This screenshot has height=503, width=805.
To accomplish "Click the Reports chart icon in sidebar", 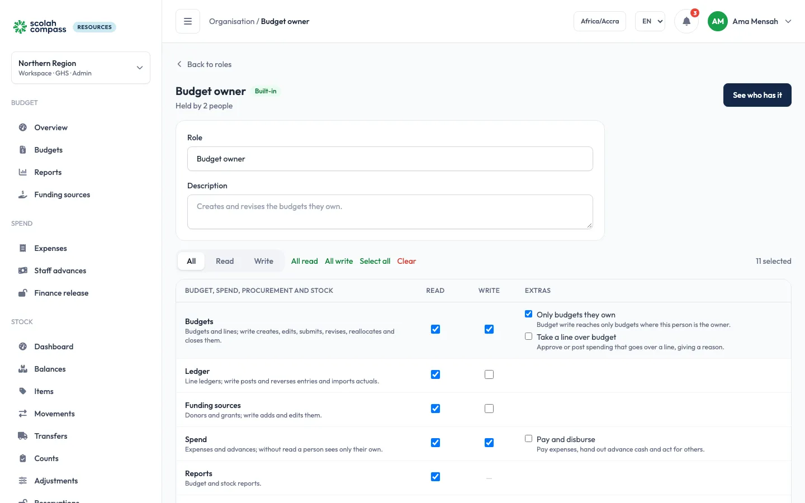I will tap(23, 172).
